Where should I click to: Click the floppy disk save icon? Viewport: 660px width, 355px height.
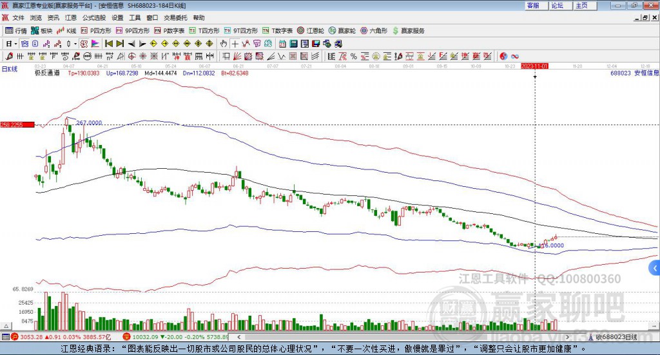[316, 44]
